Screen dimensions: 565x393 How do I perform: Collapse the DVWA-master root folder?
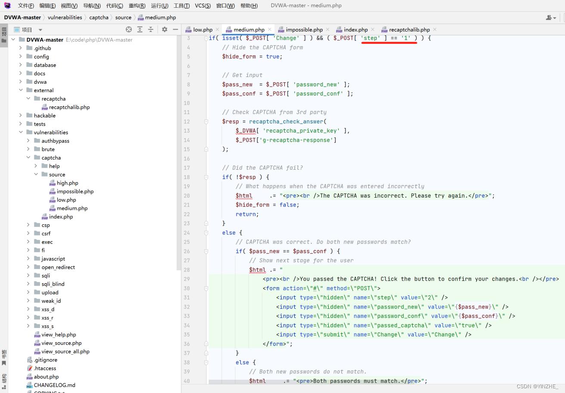click(x=13, y=40)
